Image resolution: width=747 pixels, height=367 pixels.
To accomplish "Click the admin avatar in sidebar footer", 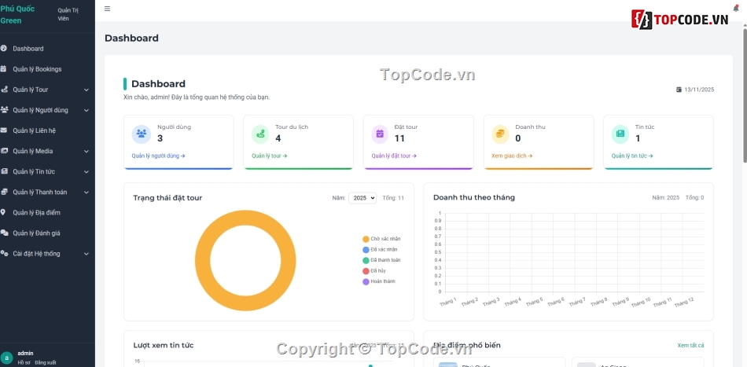I will (7, 358).
